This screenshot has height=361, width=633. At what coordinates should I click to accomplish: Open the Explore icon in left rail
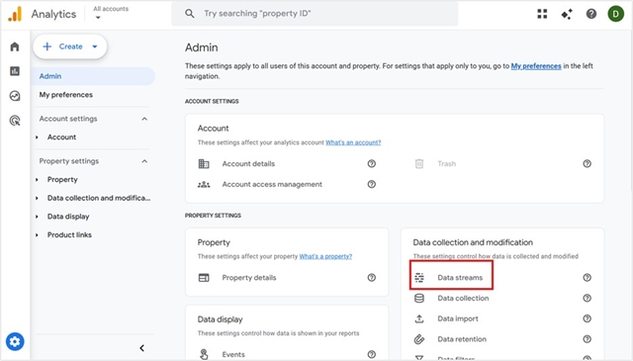(15, 96)
